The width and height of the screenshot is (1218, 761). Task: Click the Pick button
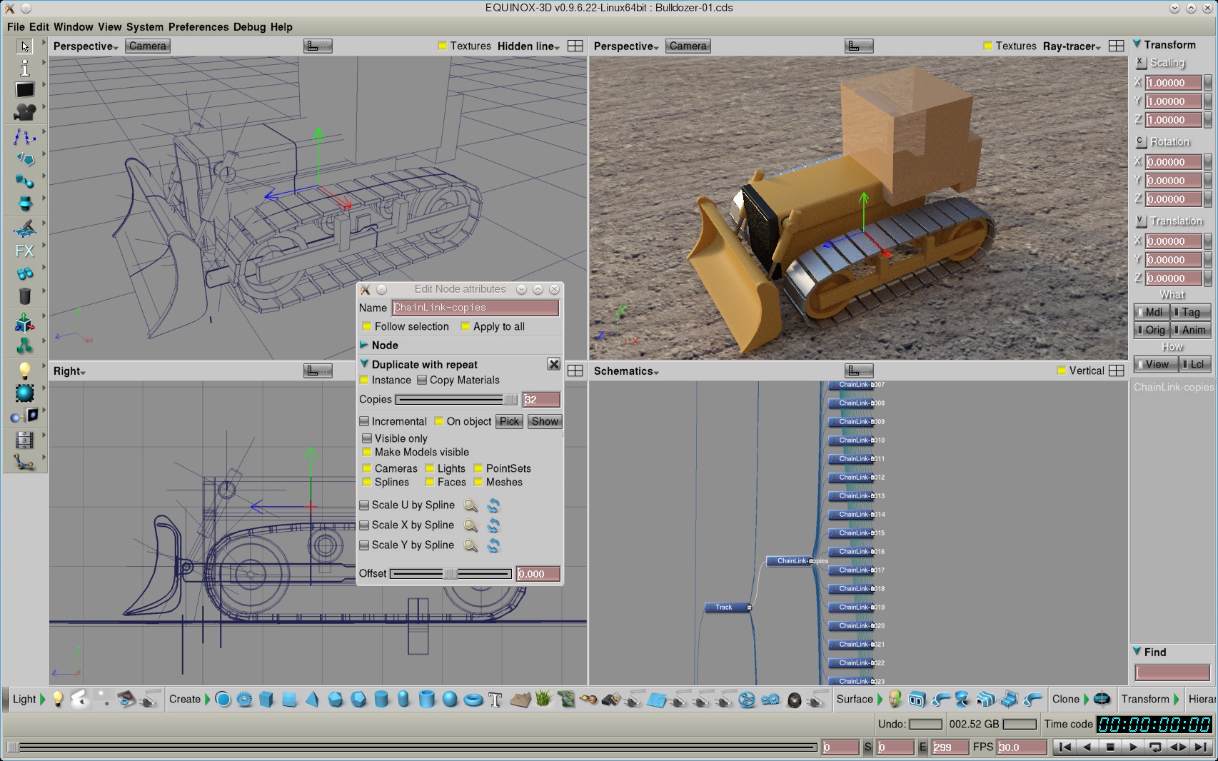(x=509, y=421)
